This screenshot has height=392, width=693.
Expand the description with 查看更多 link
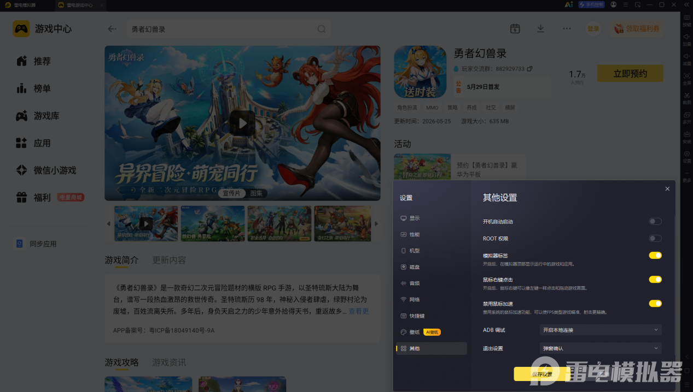click(359, 311)
